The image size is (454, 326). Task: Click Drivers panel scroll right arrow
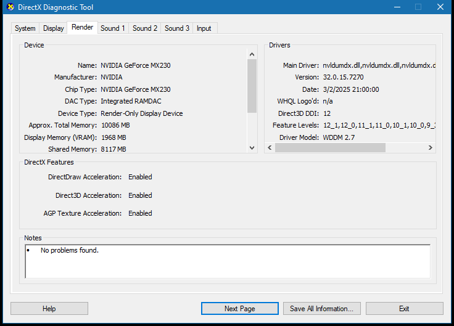tap(431, 147)
